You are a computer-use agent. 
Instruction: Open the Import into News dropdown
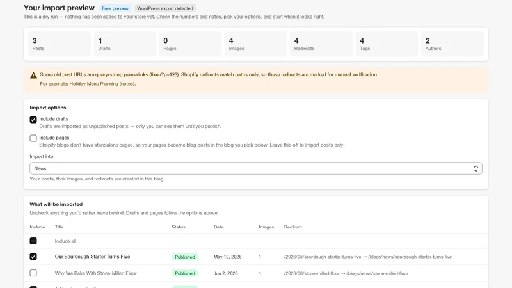coord(255,168)
